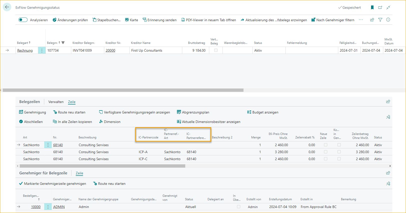The height and width of the screenshot is (213, 406).
Task: Open the Rechnung document link
Action: 25,50
